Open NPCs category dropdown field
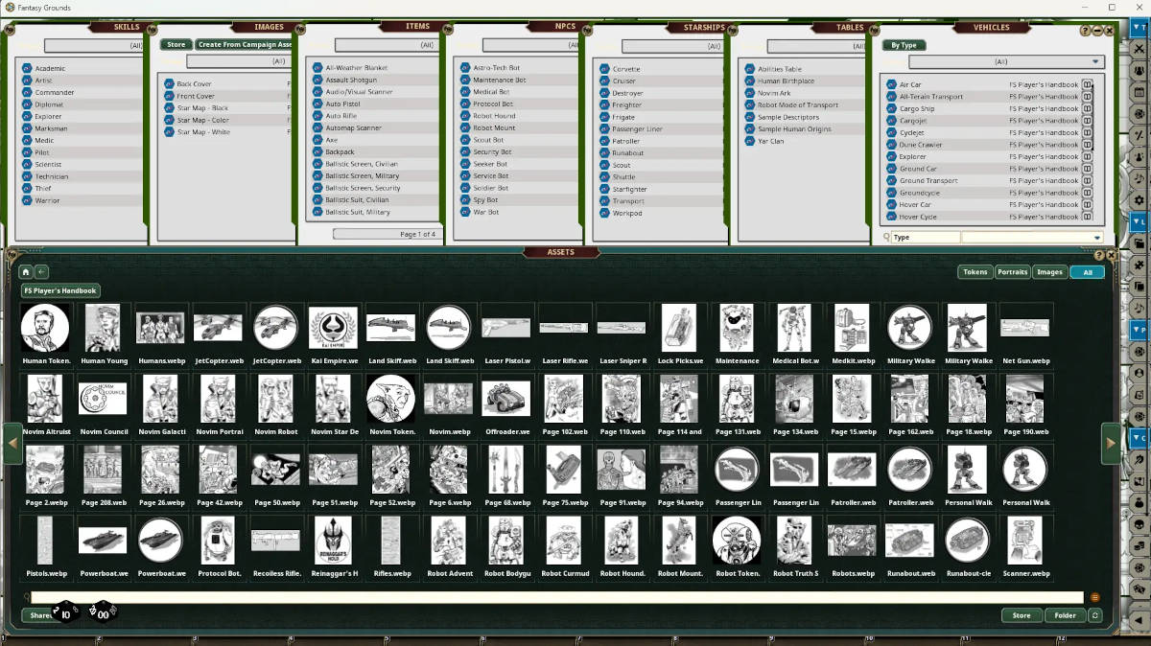Screen dimensions: 1151x646 (529, 45)
